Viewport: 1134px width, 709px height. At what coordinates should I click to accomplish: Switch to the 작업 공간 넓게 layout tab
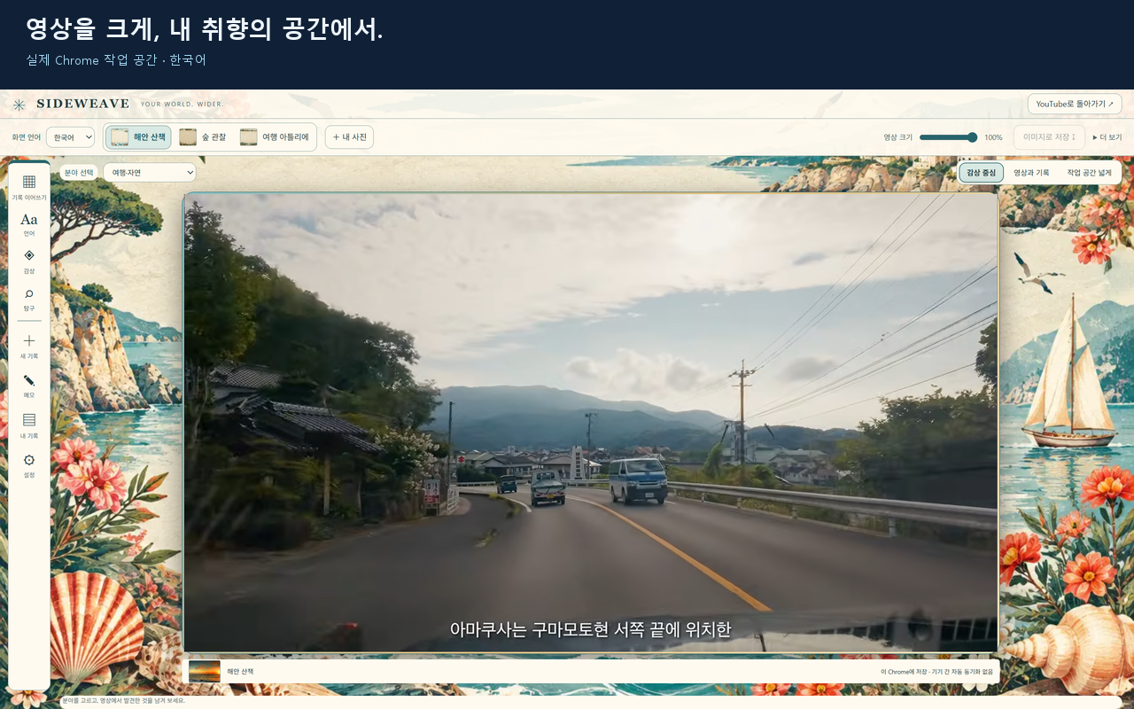[1089, 173]
